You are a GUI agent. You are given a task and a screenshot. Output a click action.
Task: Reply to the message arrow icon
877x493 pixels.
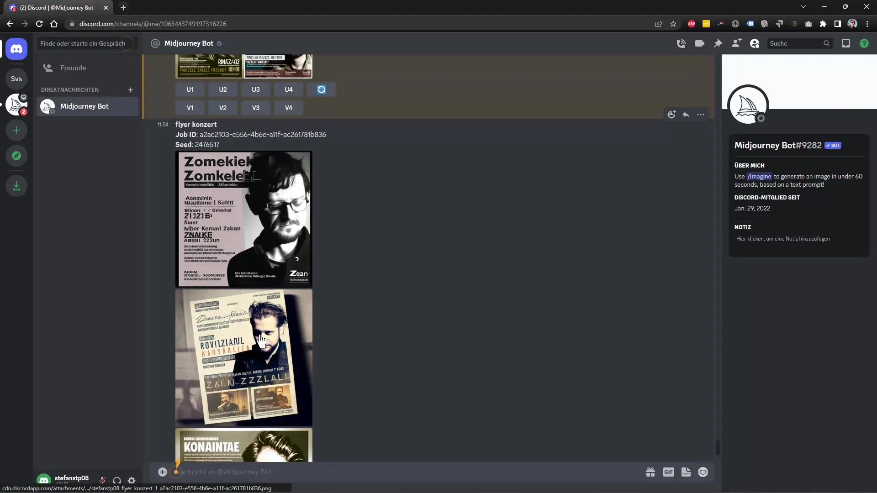click(x=686, y=115)
